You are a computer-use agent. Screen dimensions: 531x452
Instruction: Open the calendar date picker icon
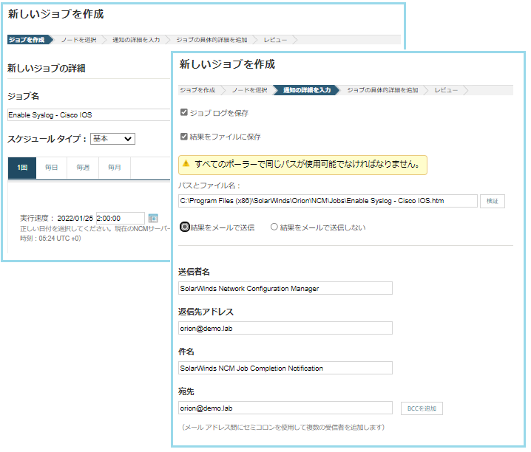point(153,218)
